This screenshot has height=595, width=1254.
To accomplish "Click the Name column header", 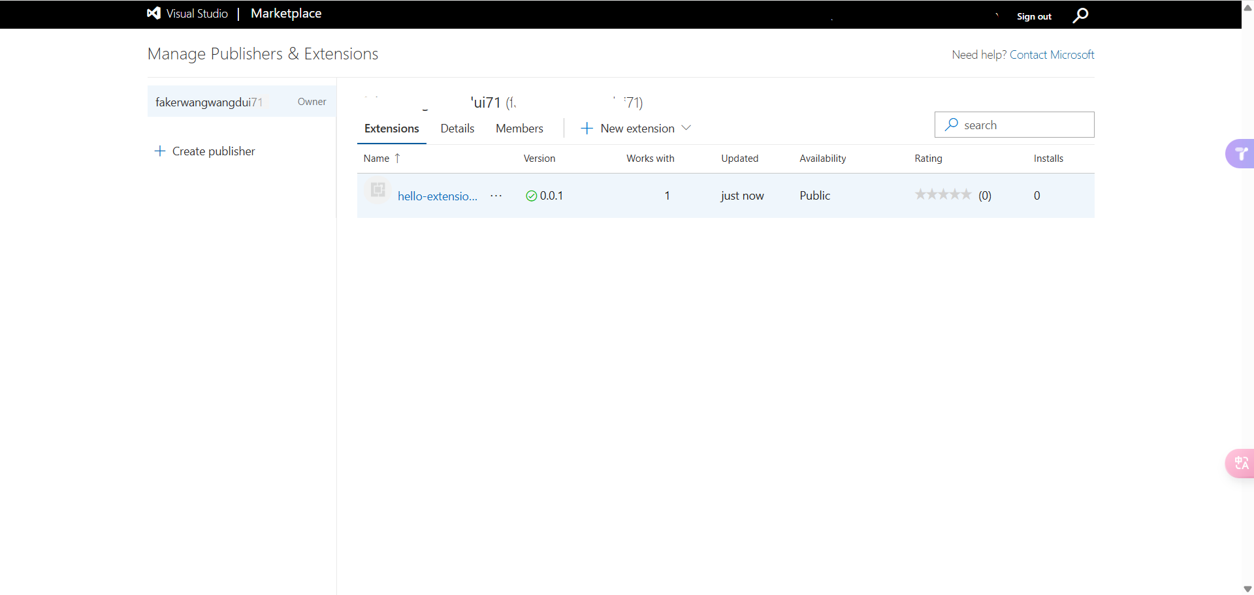I will point(376,159).
